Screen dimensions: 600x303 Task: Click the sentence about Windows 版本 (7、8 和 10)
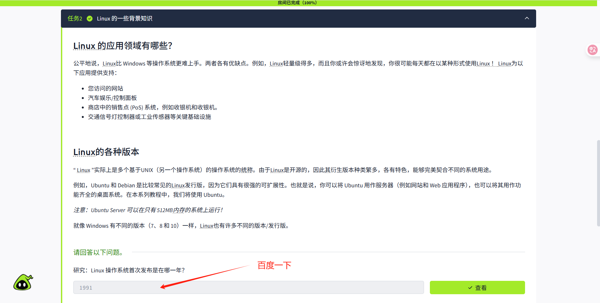pyautogui.click(x=182, y=225)
